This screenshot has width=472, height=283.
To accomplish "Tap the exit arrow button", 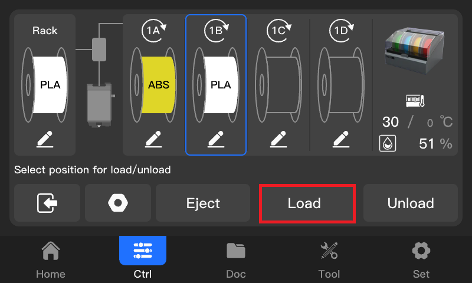I will point(47,203).
